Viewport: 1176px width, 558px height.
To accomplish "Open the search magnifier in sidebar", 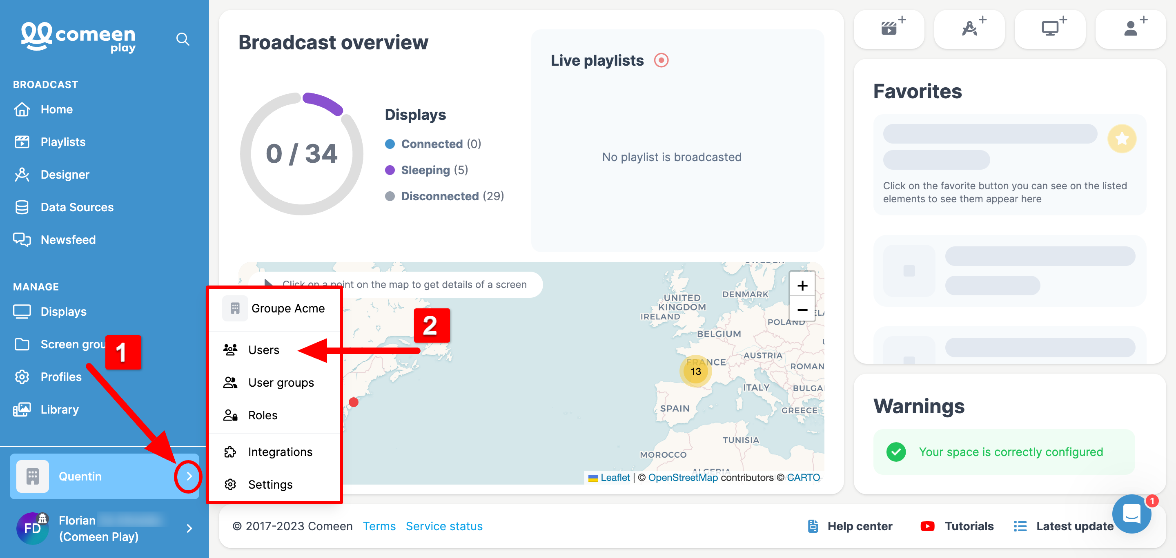I will pos(183,39).
